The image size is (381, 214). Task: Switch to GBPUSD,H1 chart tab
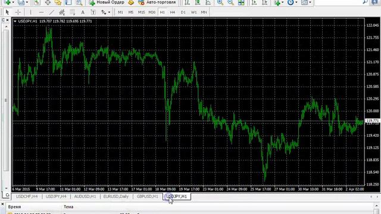[x=148, y=196]
